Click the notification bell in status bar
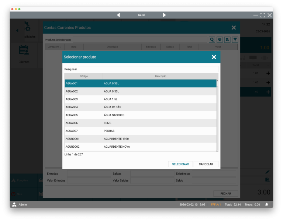The height and width of the screenshot is (221, 283). (266, 204)
